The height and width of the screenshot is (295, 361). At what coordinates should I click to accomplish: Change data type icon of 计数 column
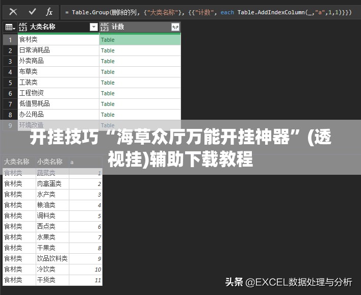105,27
